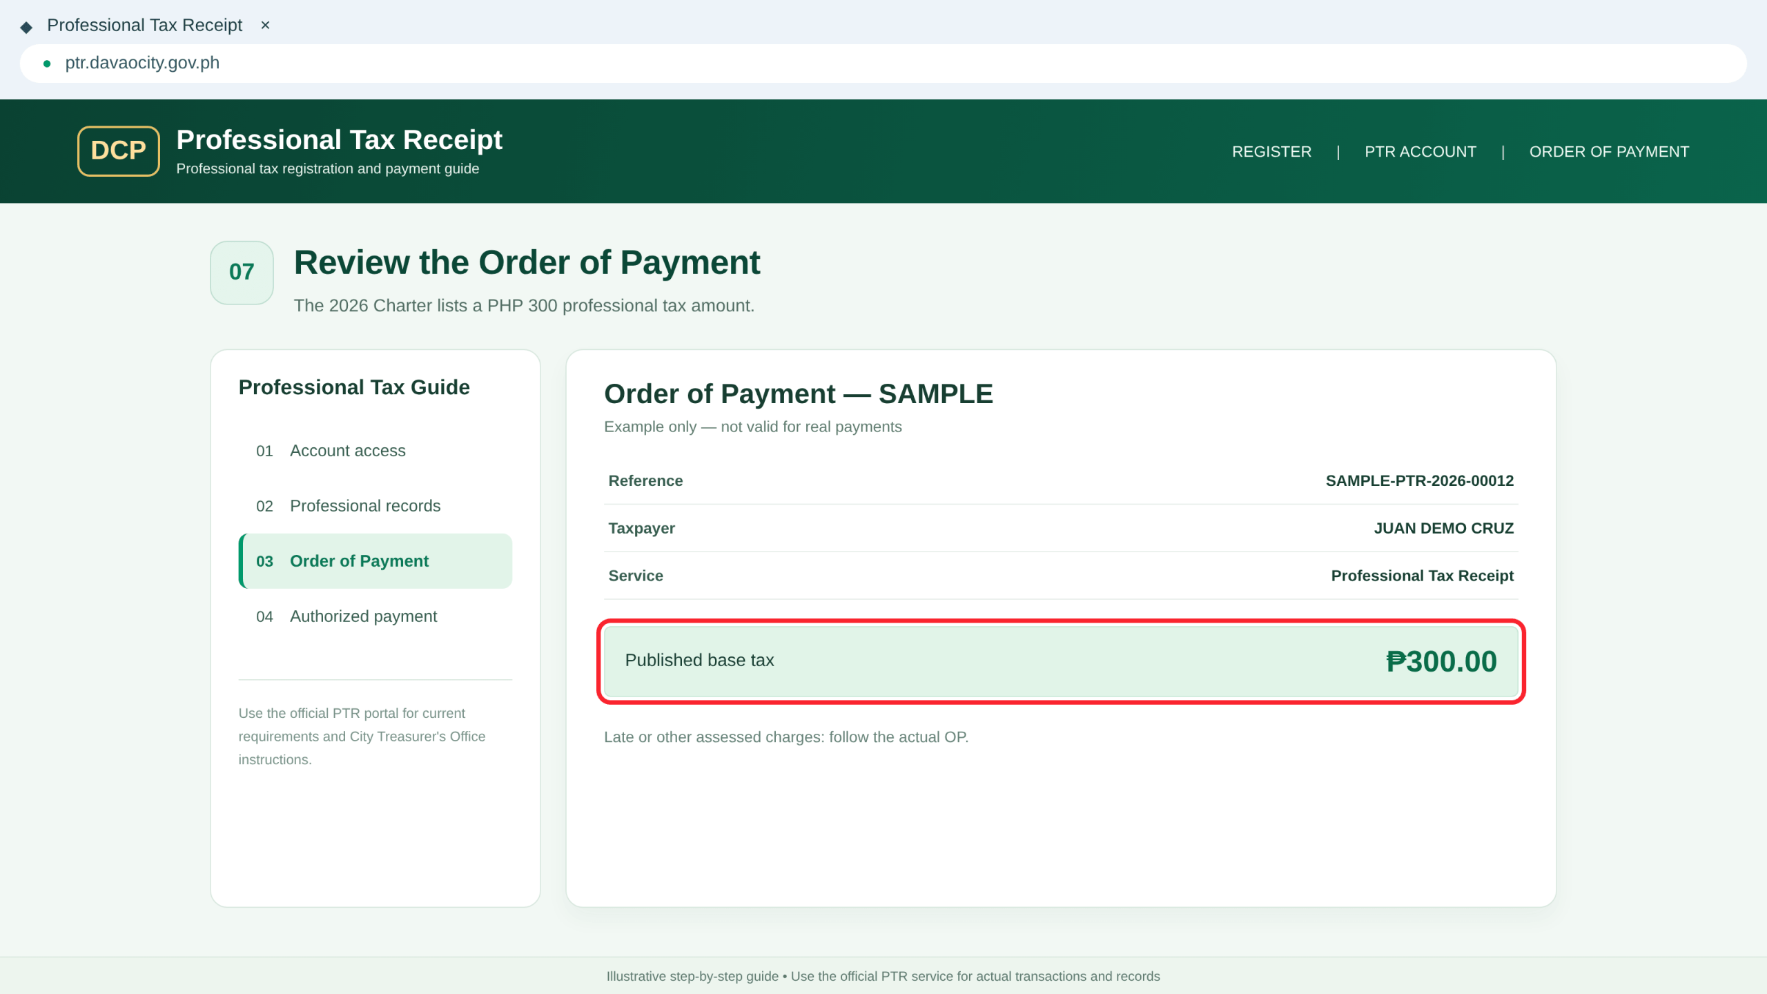1767x994 pixels.
Task: Click the DCP logo badge
Action: tap(119, 151)
